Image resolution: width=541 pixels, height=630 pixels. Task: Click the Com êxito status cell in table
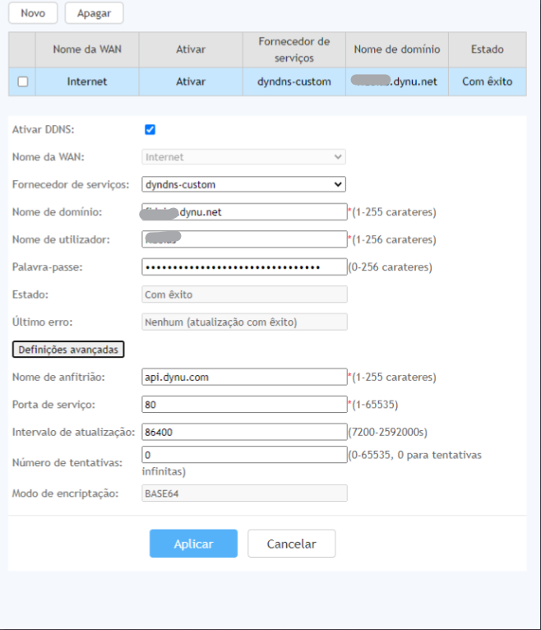(487, 82)
